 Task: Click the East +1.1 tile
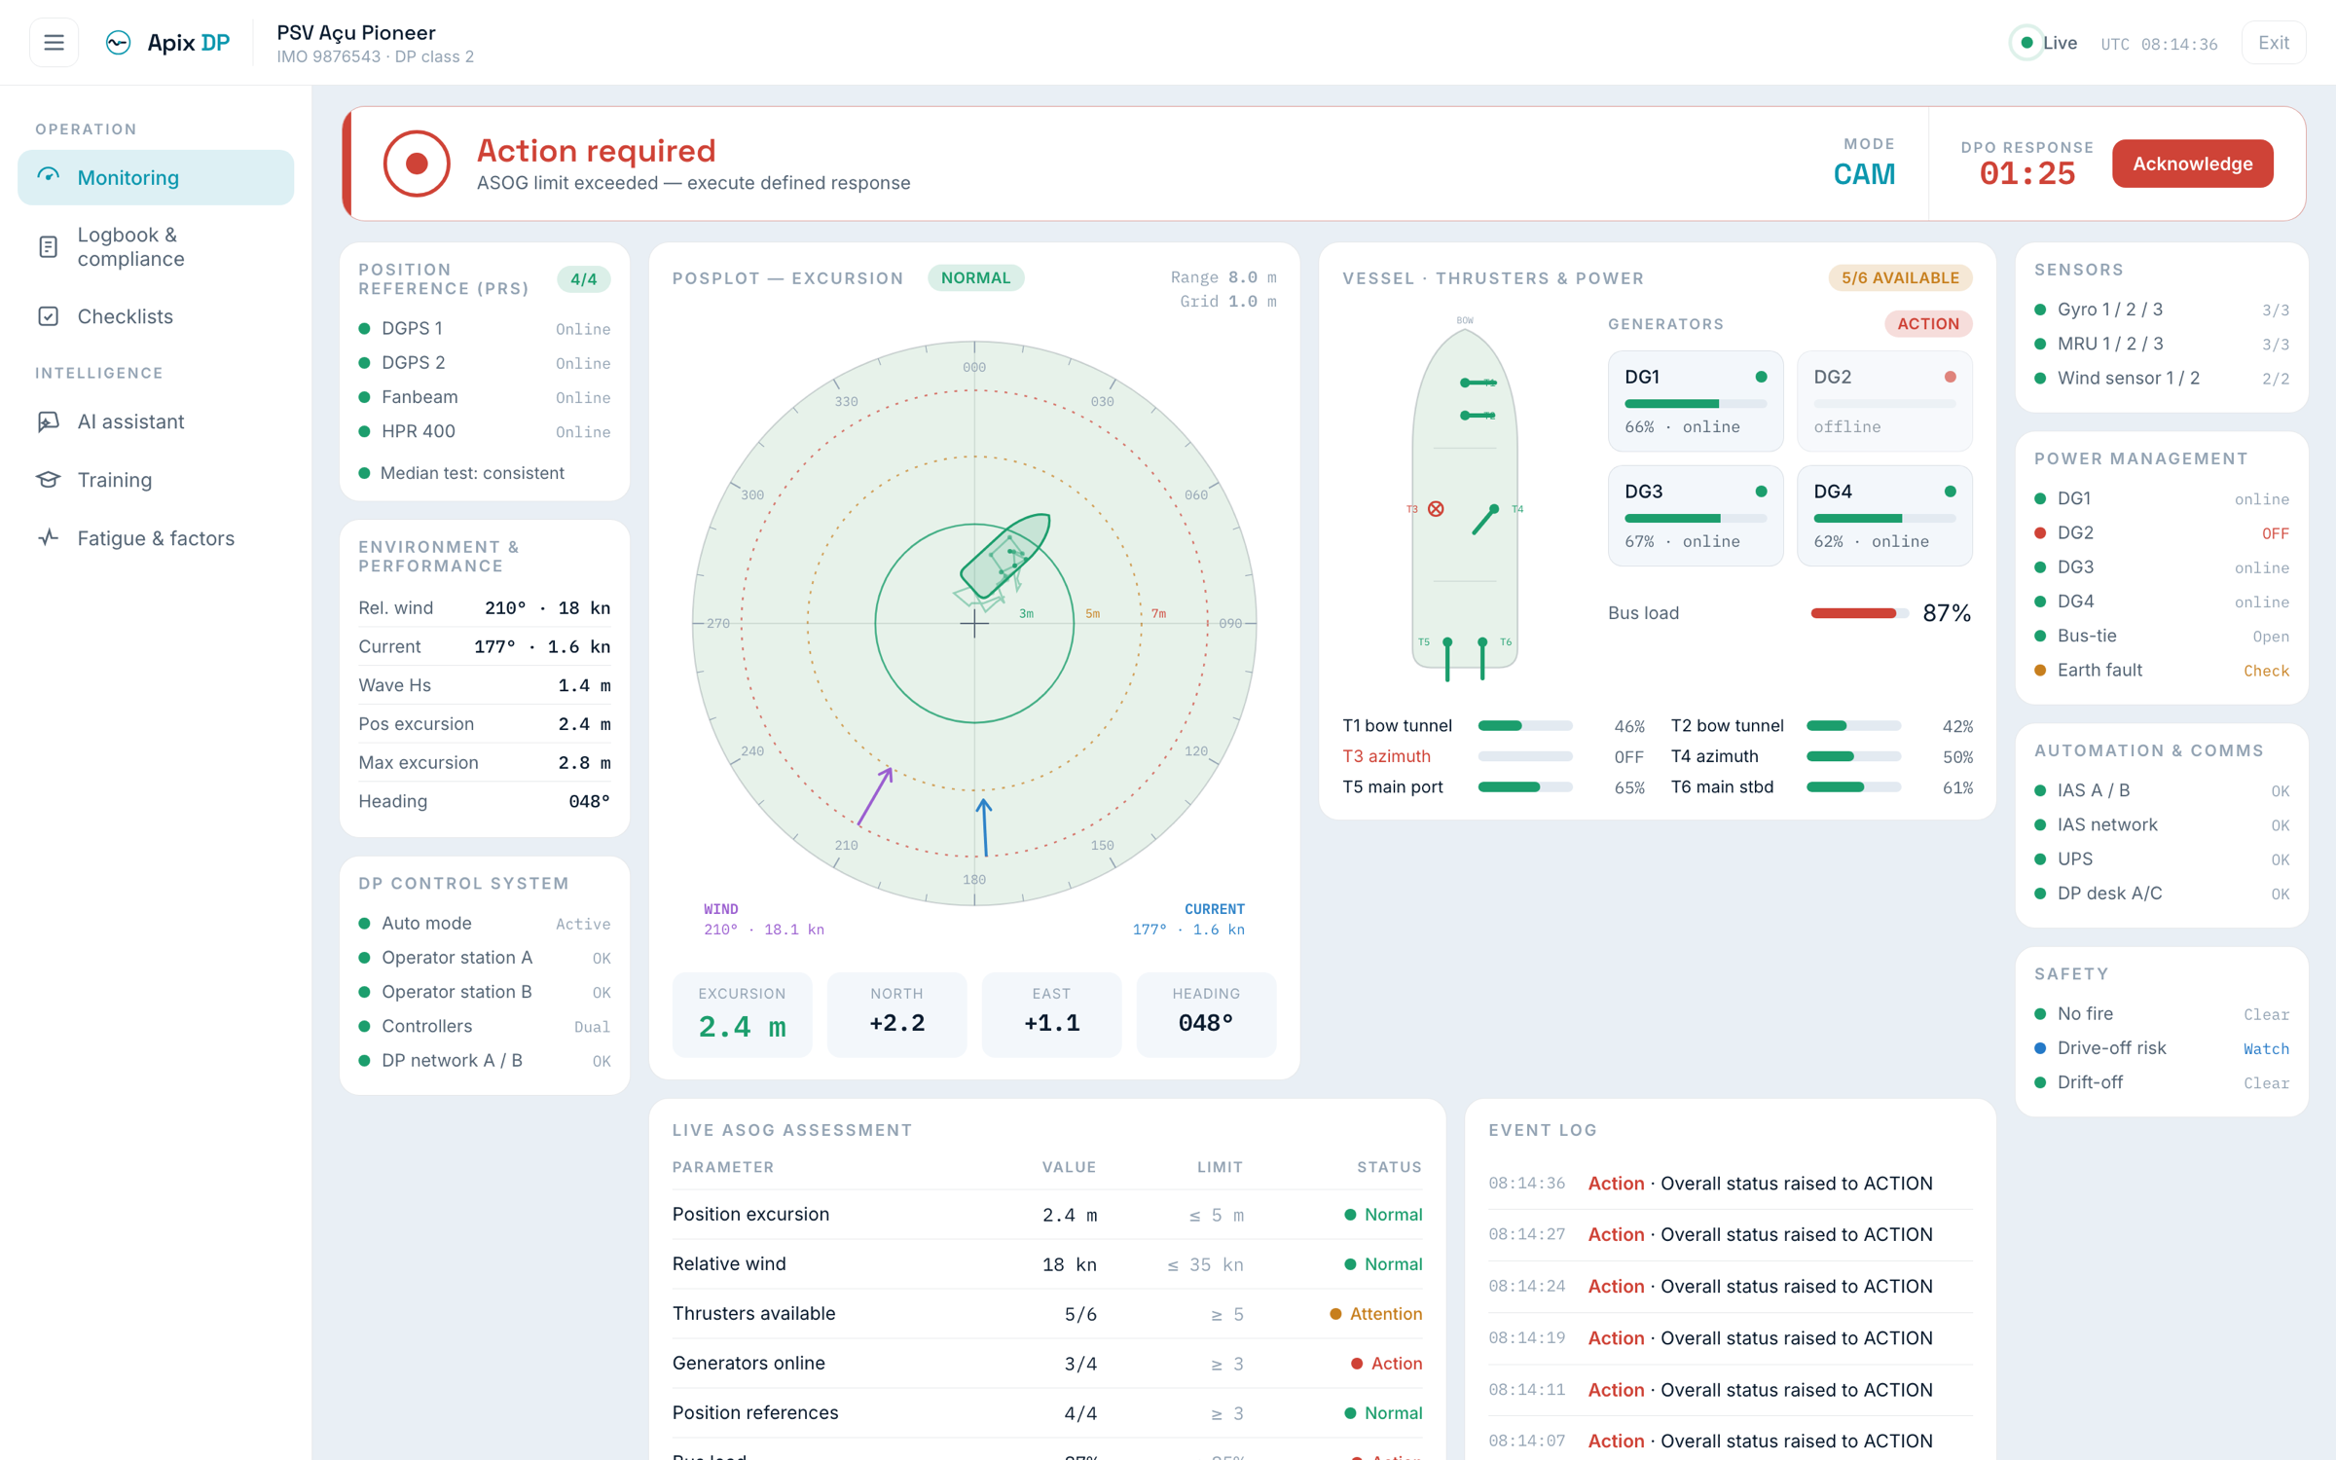tap(1051, 1014)
